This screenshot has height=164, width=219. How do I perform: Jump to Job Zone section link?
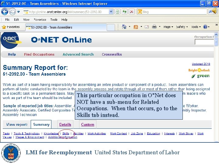pos(137,133)
